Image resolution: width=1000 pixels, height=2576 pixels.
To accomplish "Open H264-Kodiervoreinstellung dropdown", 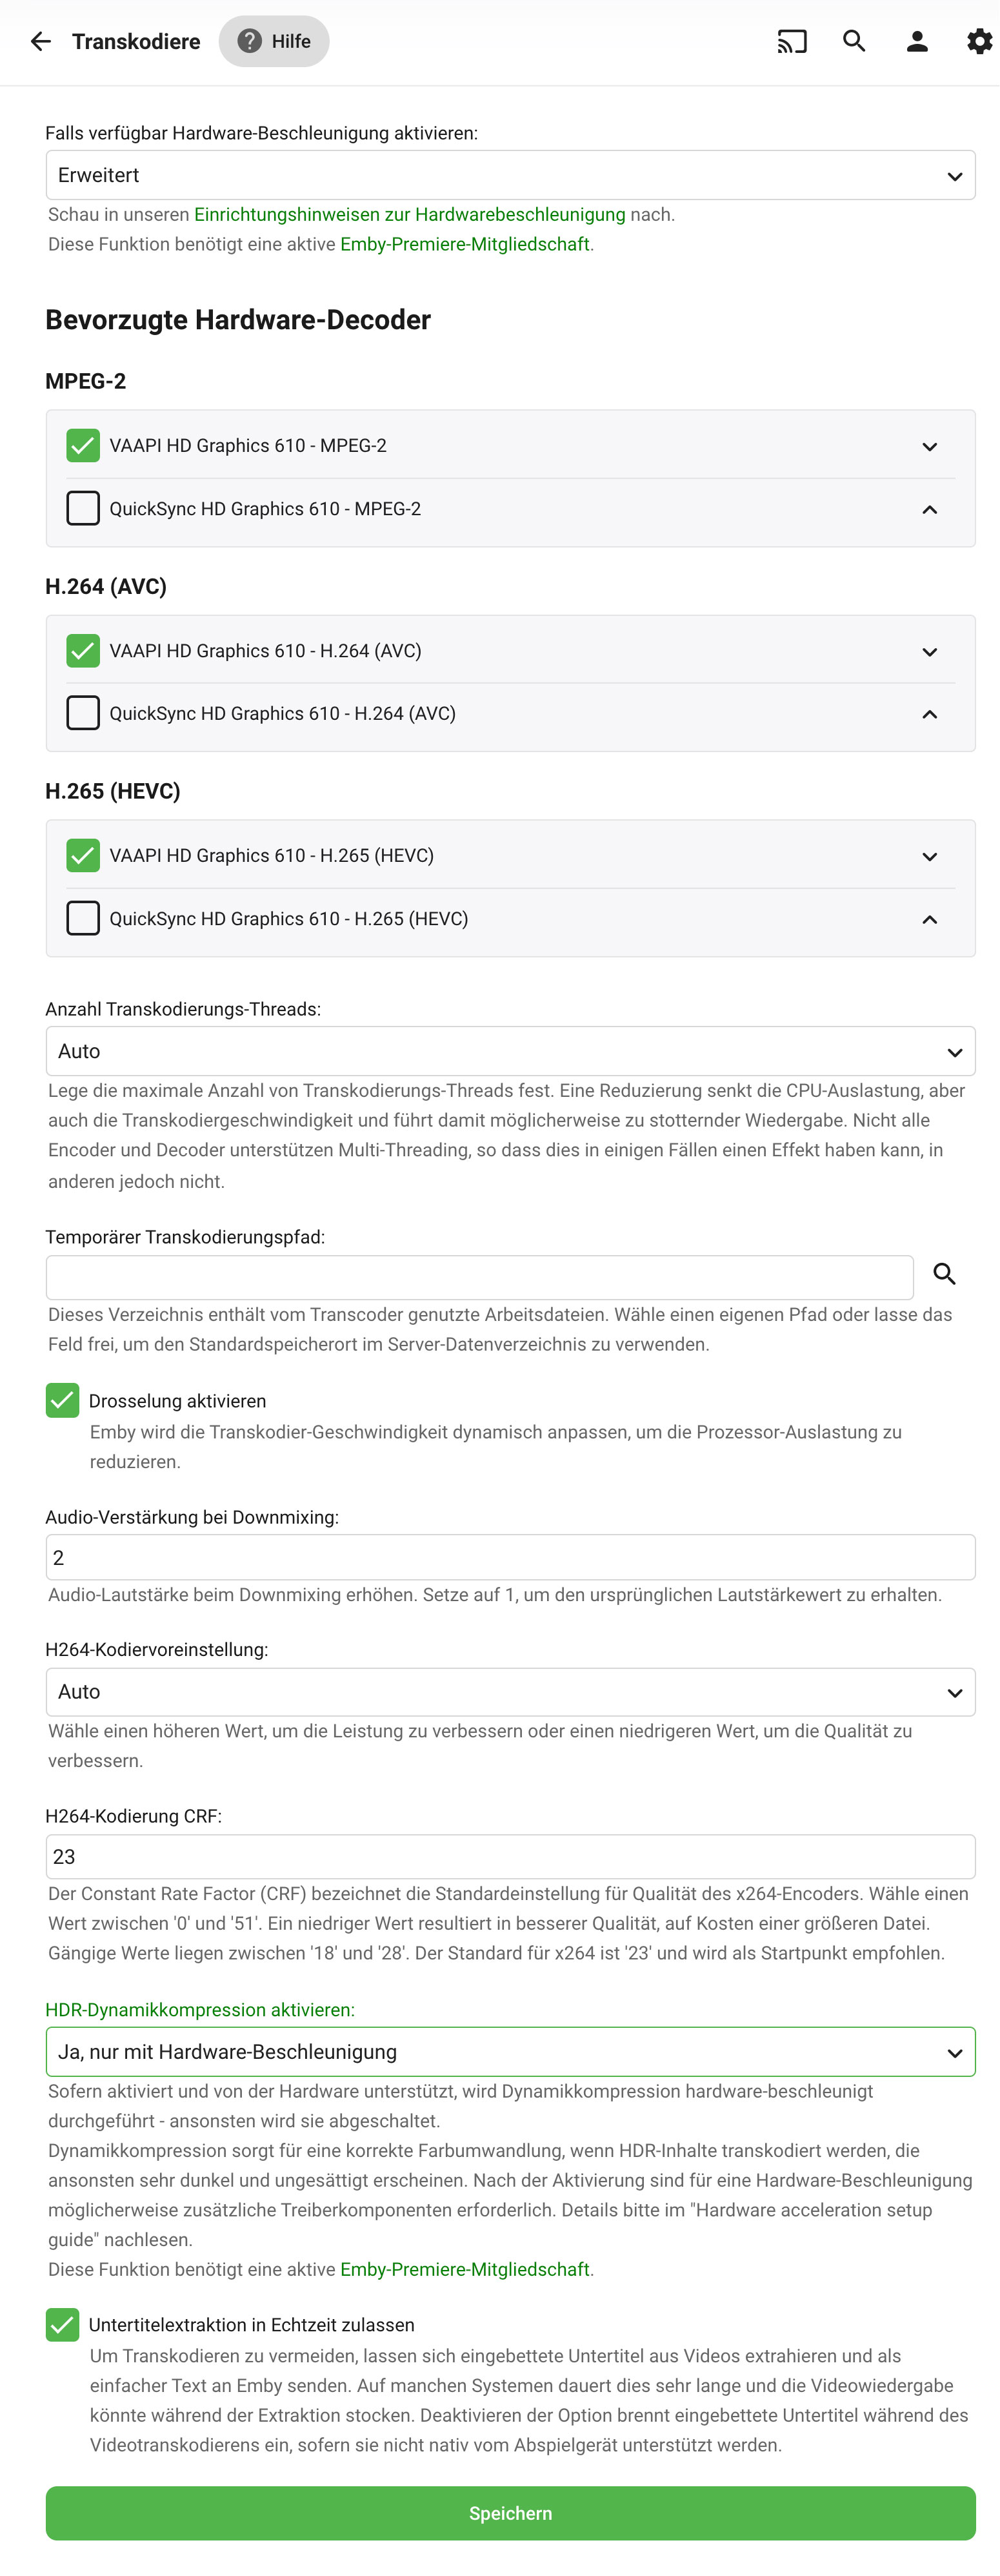I will (510, 1692).
